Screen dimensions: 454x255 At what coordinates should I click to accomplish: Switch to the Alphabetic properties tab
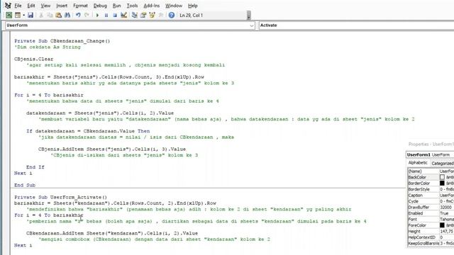point(418,163)
